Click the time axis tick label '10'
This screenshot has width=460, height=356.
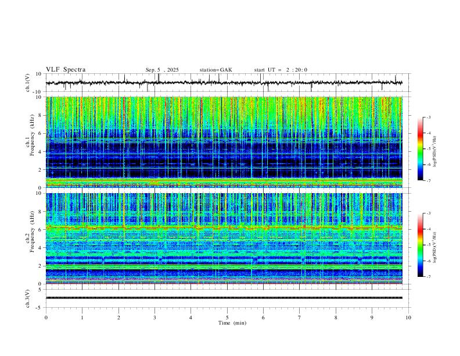tap(408, 318)
